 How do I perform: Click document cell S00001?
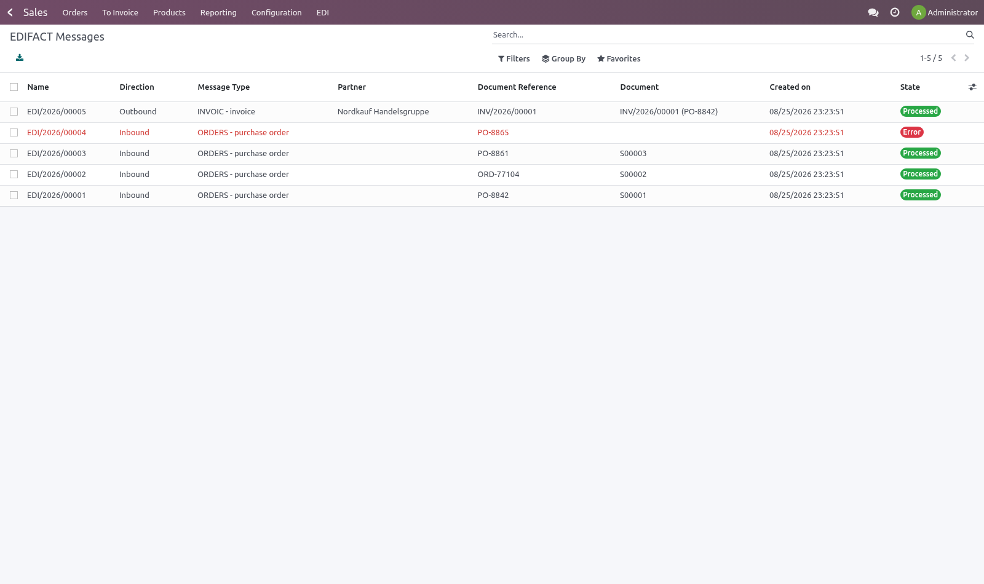[633, 195]
